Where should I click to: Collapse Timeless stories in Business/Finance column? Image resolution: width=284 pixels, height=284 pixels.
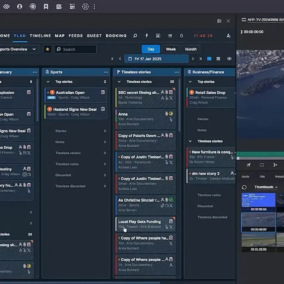[x=190, y=141]
